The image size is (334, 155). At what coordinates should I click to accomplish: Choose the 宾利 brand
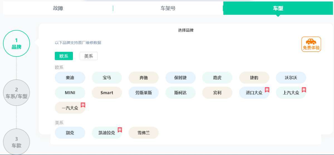tap(217, 93)
